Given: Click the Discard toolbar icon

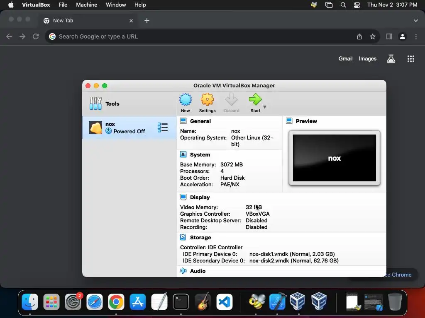Looking at the screenshot, I should (x=232, y=99).
